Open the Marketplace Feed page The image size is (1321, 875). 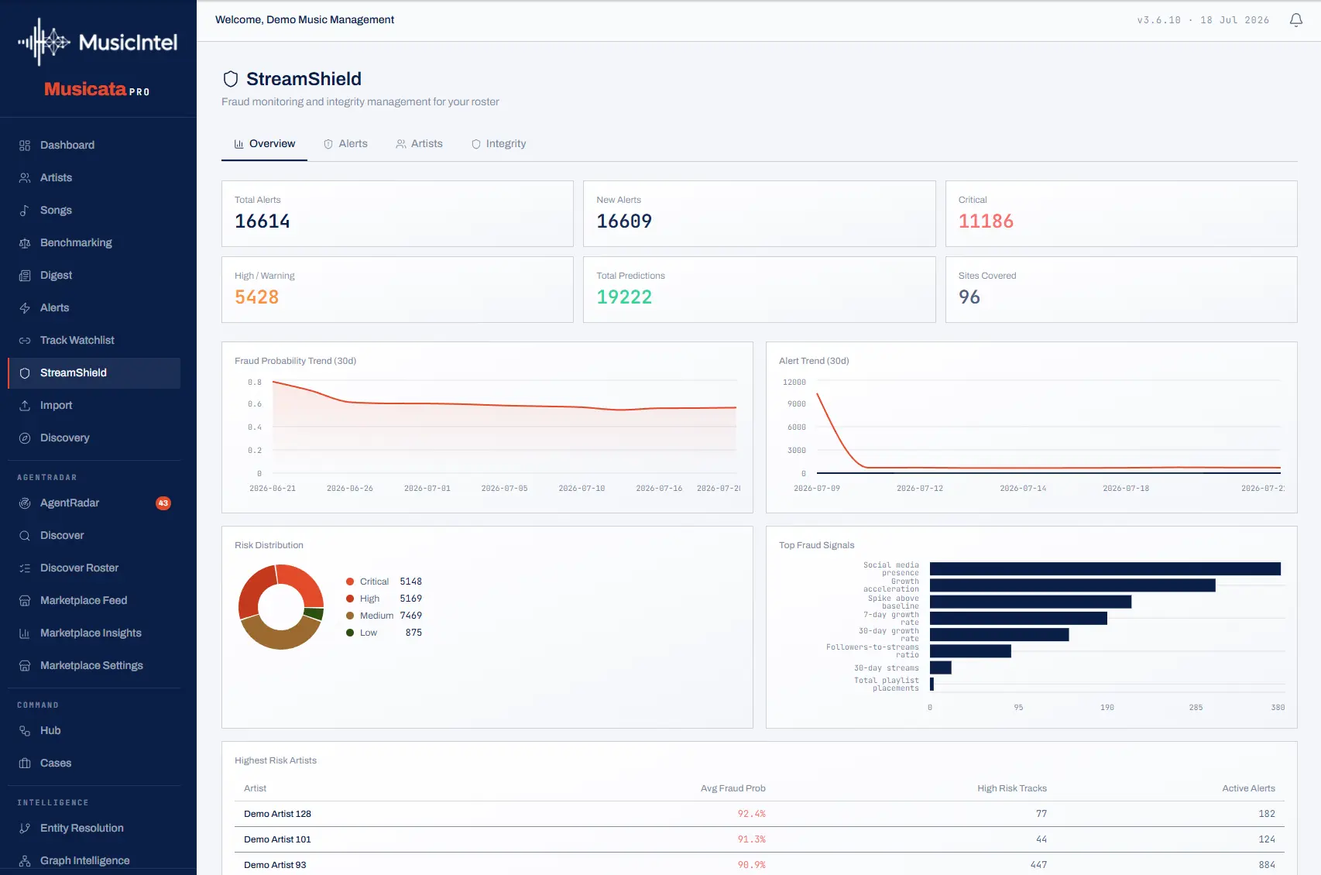pos(94,601)
